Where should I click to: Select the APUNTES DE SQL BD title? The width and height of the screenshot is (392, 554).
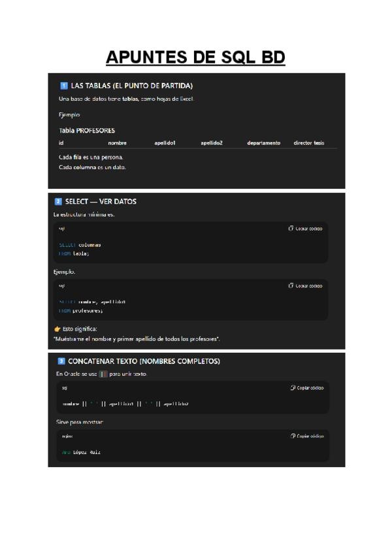click(195, 57)
